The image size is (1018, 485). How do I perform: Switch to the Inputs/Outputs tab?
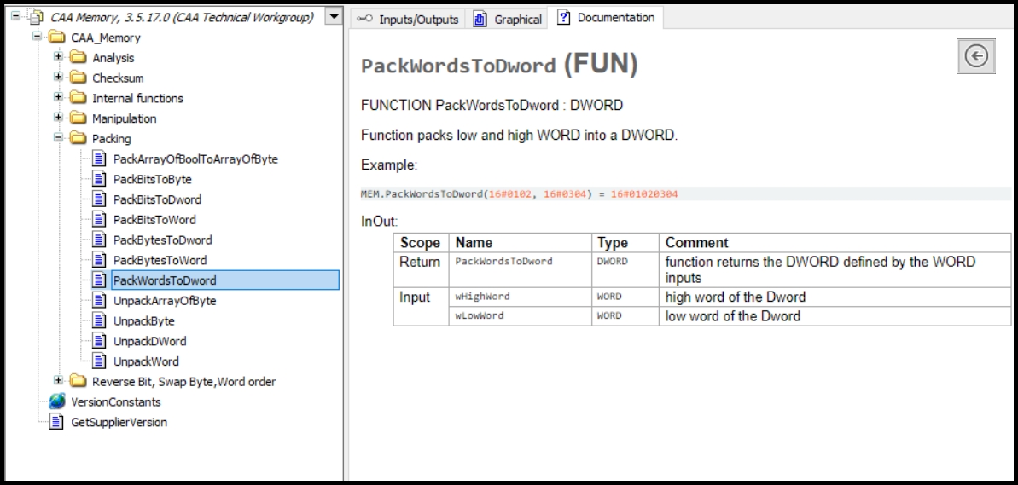pos(409,19)
